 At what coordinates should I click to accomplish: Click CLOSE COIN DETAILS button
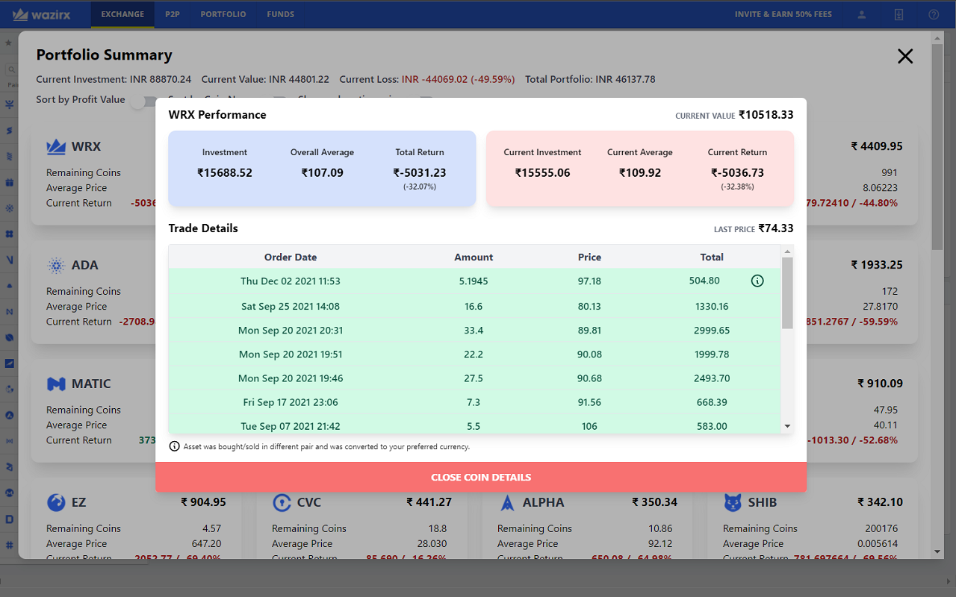(x=481, y=477)
